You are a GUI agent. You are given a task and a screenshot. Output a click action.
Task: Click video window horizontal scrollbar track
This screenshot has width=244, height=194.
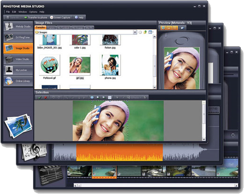156,186
